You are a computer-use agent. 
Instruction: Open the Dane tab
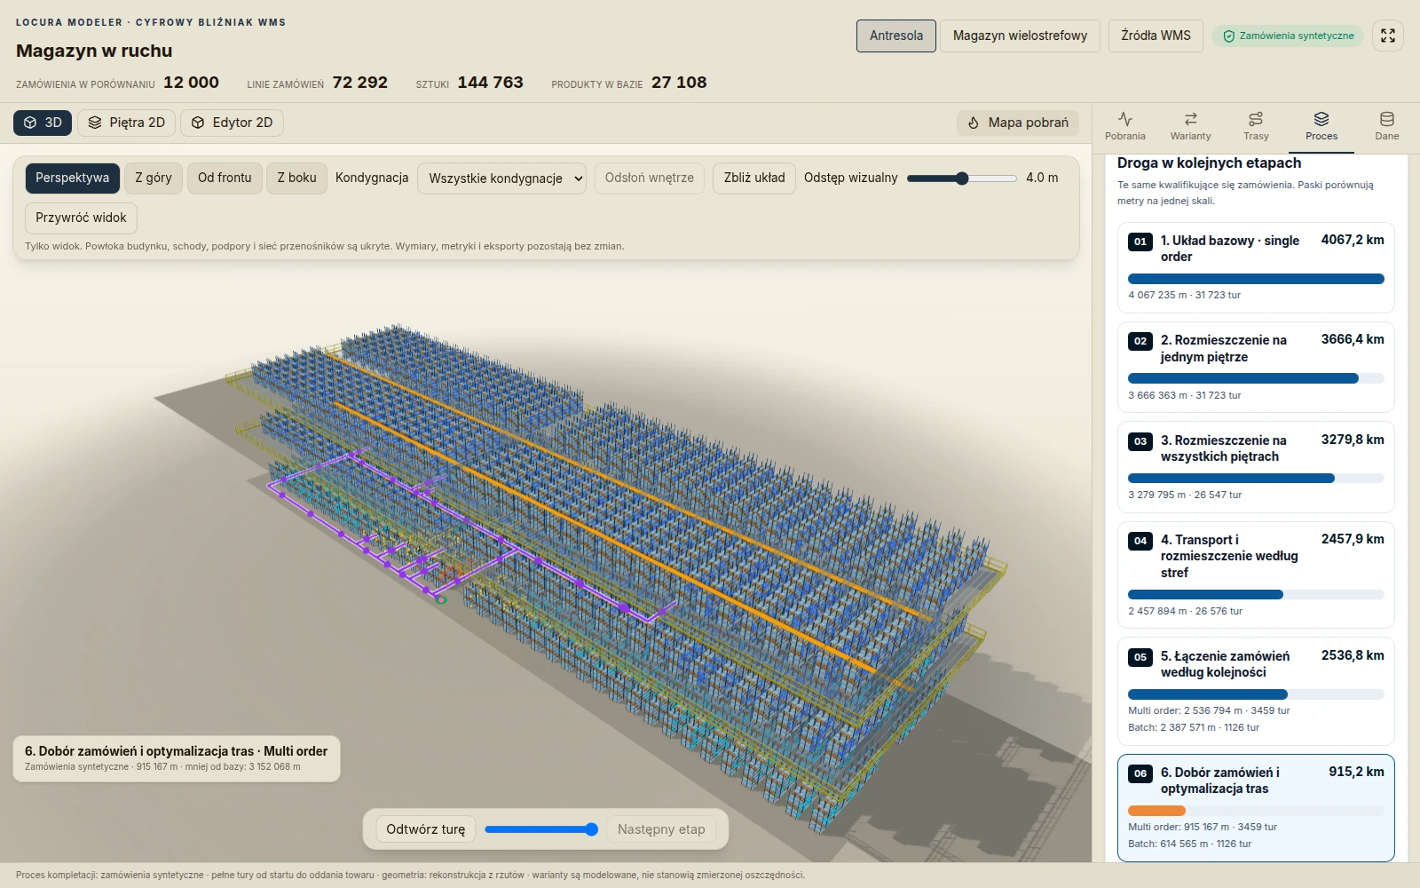pos(1387,128)
